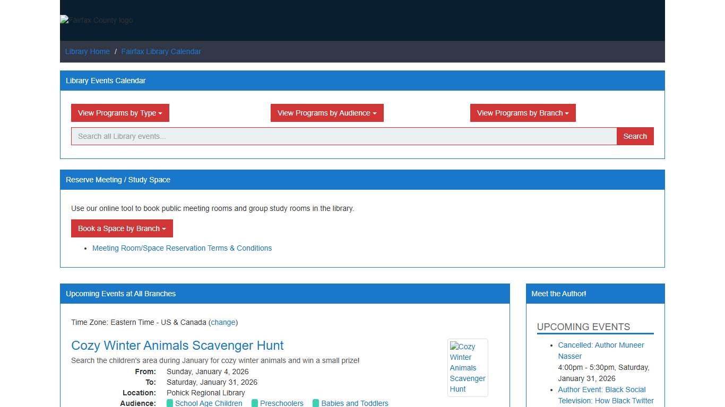This screenshot has width=725, height=407.
Task: Click the Cozy Winter Animals Scavenger Hunt thumbnail image
Action: click(467, 367)
